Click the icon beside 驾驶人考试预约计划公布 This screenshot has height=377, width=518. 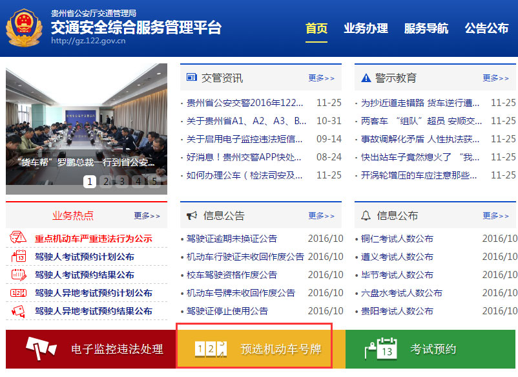(x=18, y=257)
